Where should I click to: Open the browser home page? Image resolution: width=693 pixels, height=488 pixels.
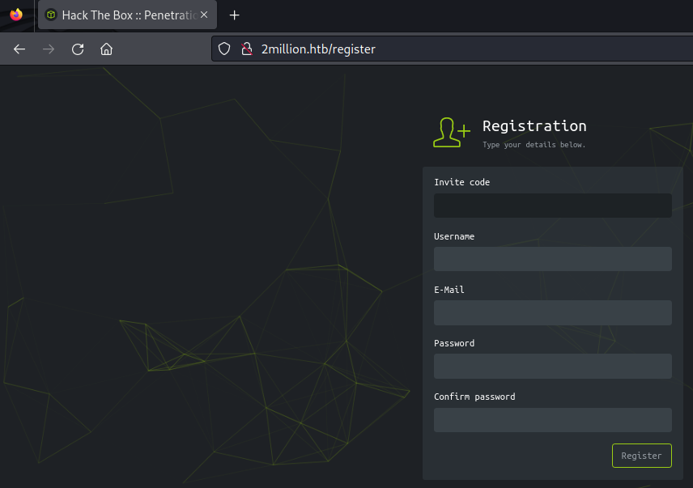coord(106,49)
